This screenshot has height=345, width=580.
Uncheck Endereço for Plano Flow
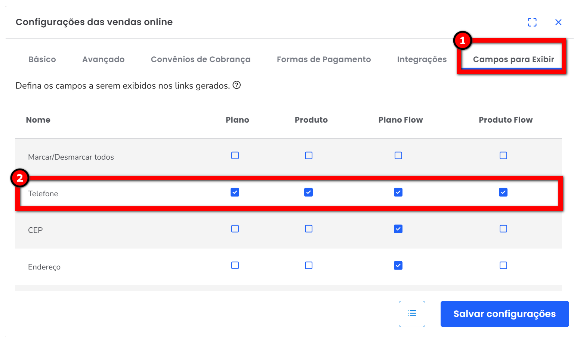coord(398,266)
